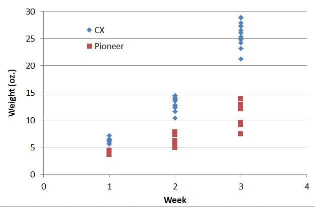Pick the lowest Pioneer square at week 3

(241, 134)
